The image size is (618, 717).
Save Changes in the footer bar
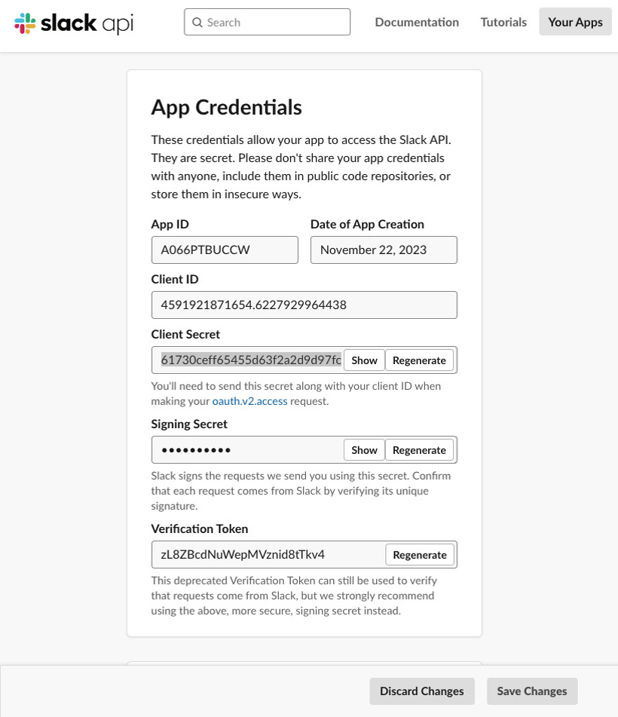(532, 691)
